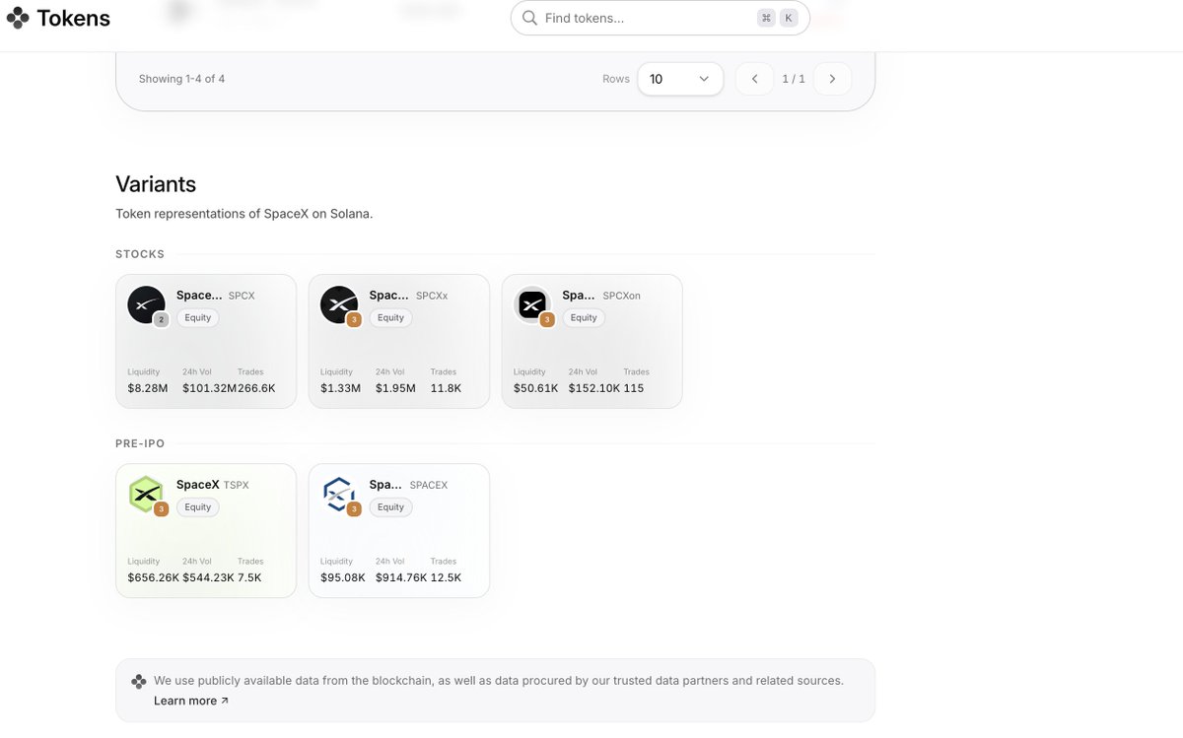Click the K shortcut key badge

[x=789, y=18]
